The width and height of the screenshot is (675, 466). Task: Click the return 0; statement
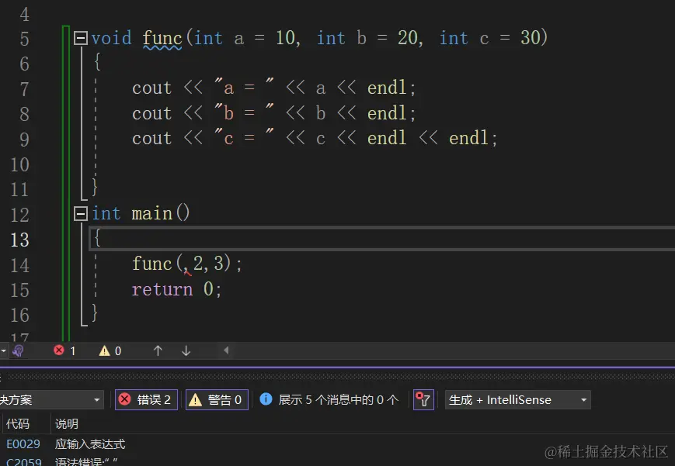pyautogui.click(x=176, y=289)
